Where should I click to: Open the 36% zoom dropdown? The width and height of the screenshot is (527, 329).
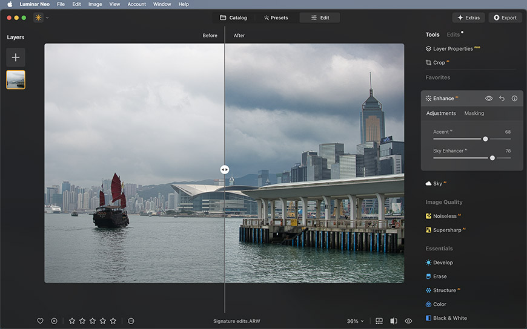coord(355,321)
